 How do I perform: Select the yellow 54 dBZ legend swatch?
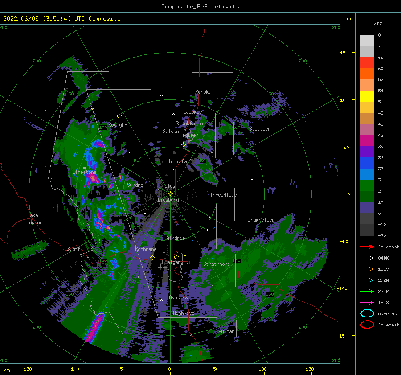click(x=367, y=96)
